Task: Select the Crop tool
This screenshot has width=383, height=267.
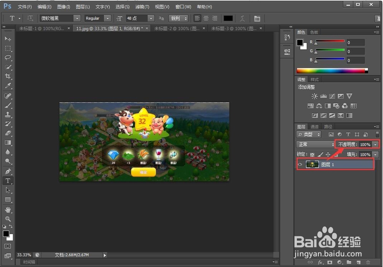Action: (8, 76)
